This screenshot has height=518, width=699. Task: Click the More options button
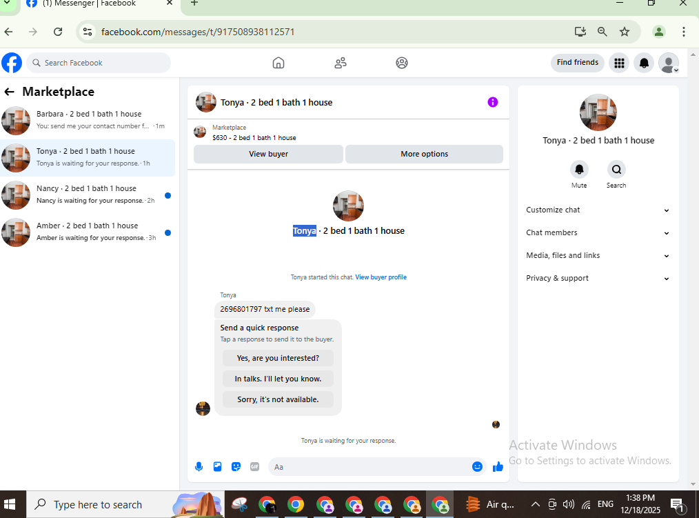coord(425,154)
